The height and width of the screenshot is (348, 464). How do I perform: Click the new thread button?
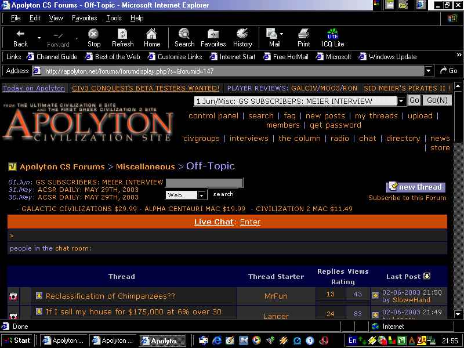pos(415,187)
